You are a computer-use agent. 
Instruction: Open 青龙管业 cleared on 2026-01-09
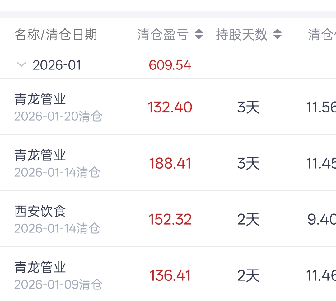point(40,268)
